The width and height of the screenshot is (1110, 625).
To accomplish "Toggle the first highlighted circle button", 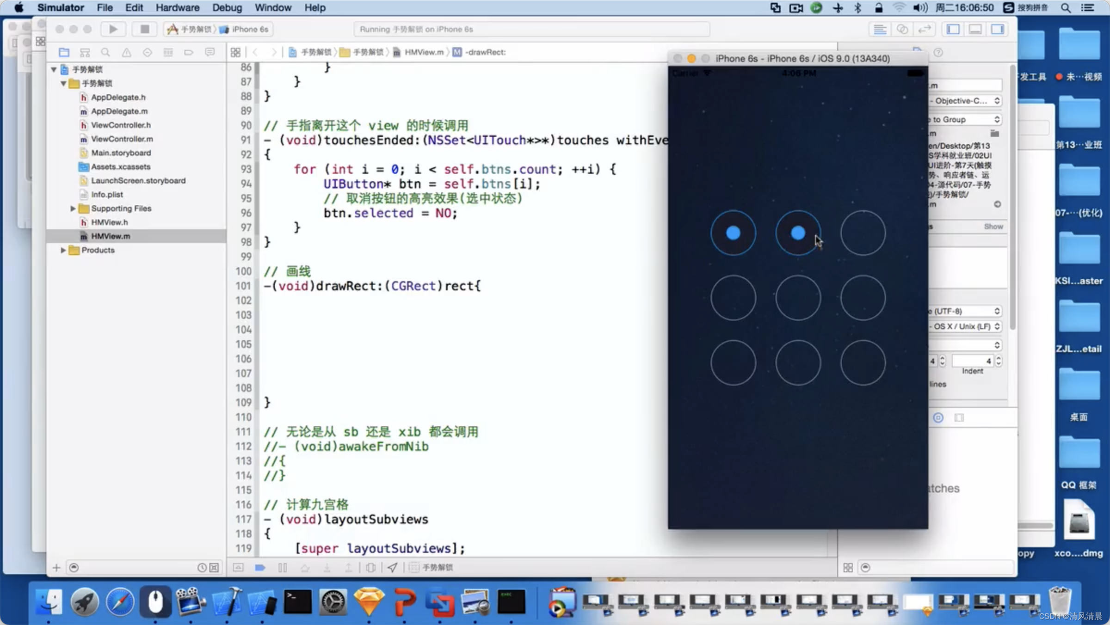I will coord(732,233).
